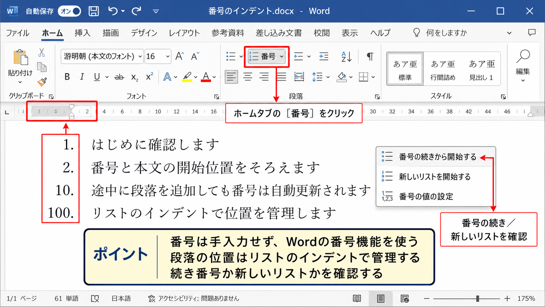Apply subscript formatting
The width and height of the screenshot is (545, 307).
[135, 77]
